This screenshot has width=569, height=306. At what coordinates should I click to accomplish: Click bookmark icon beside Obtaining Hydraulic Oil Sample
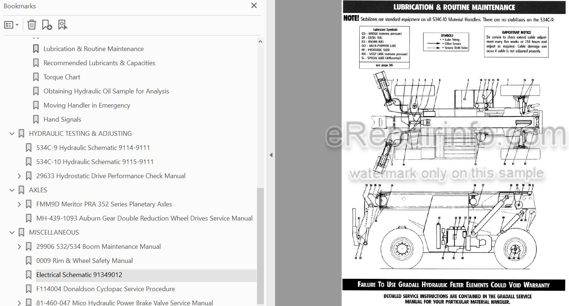(36, 91)
